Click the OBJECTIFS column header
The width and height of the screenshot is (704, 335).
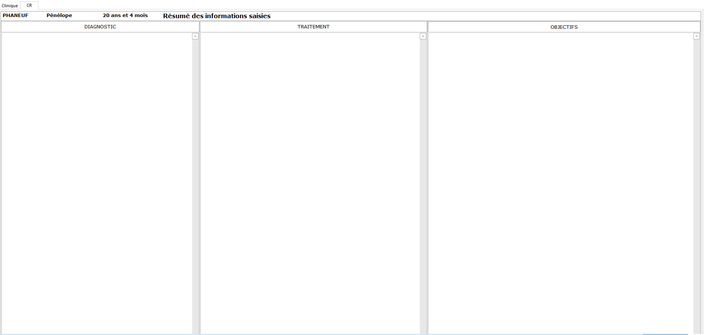point(564,27)
